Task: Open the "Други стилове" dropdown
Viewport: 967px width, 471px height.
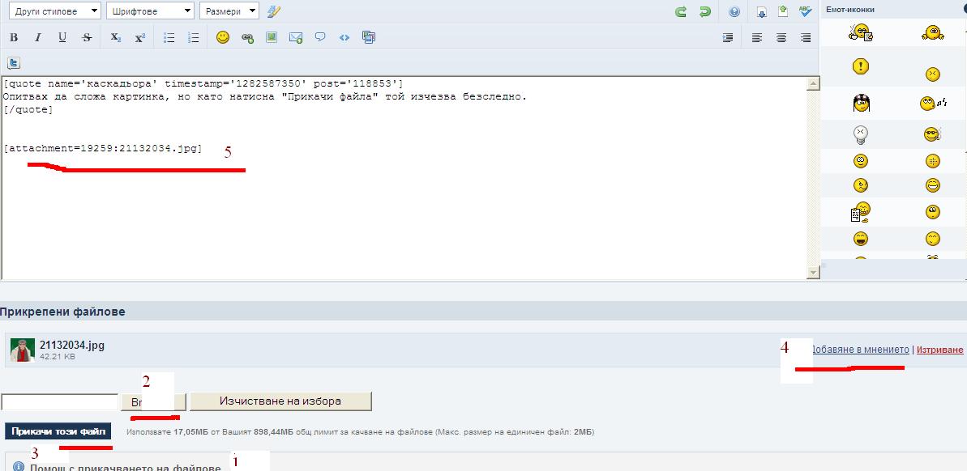Action: [x=53, y=11]
